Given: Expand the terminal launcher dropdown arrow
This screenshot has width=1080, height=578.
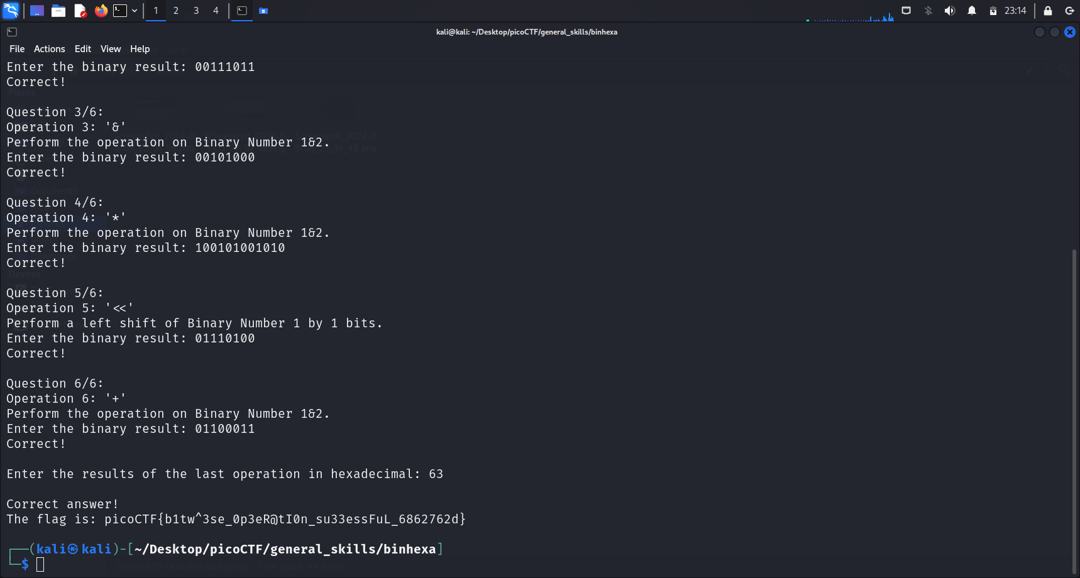Looking at the screenshot, I should pyautogui.click(x=135, y=11).
